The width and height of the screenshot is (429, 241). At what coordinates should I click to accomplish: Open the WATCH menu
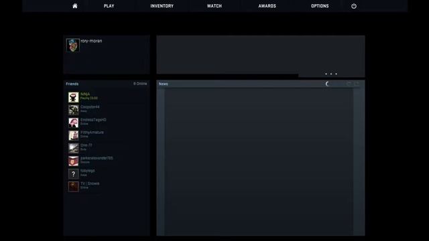pyautogui.click(x=214, y=6)
